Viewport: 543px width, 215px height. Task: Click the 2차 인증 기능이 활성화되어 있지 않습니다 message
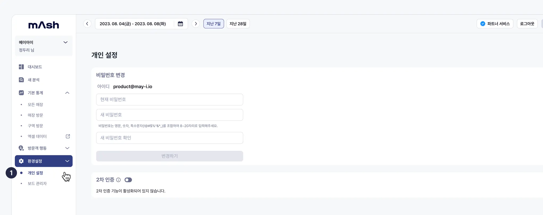pyautogui.click(x=131, y=191)
